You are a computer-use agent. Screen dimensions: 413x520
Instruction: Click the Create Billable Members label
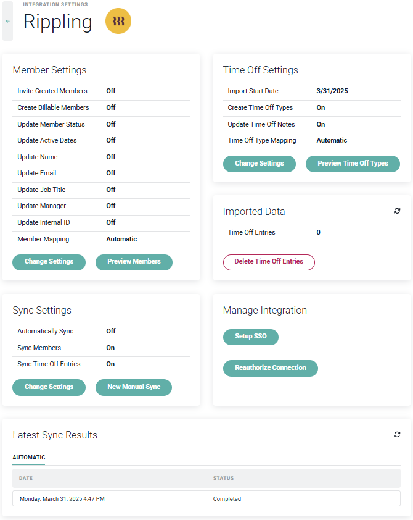tap(53, 107)
